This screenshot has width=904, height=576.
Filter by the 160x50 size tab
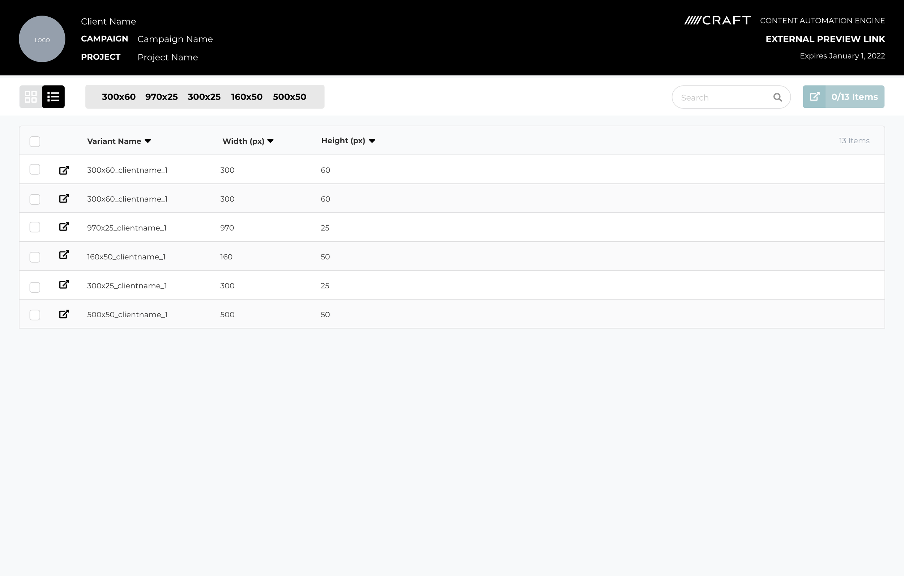247,97
